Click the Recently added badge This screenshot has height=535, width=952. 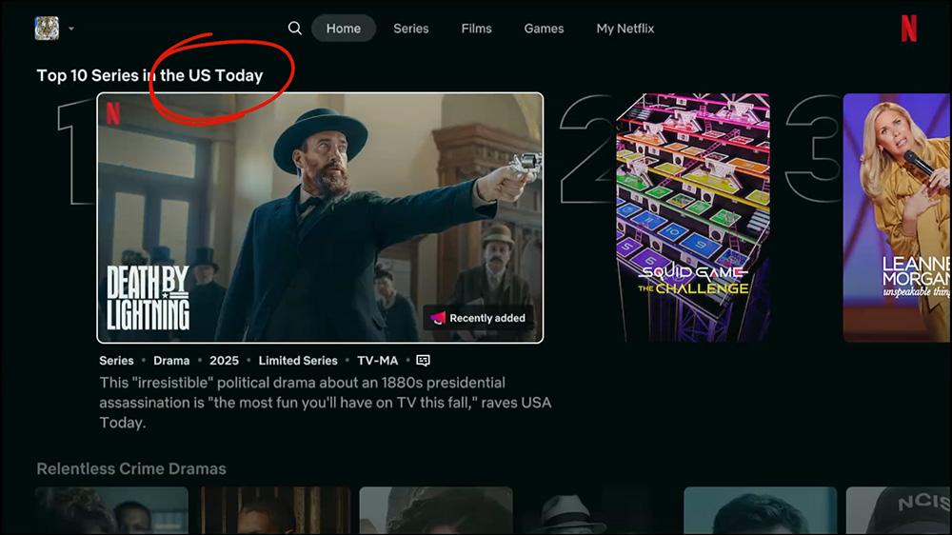479,318
